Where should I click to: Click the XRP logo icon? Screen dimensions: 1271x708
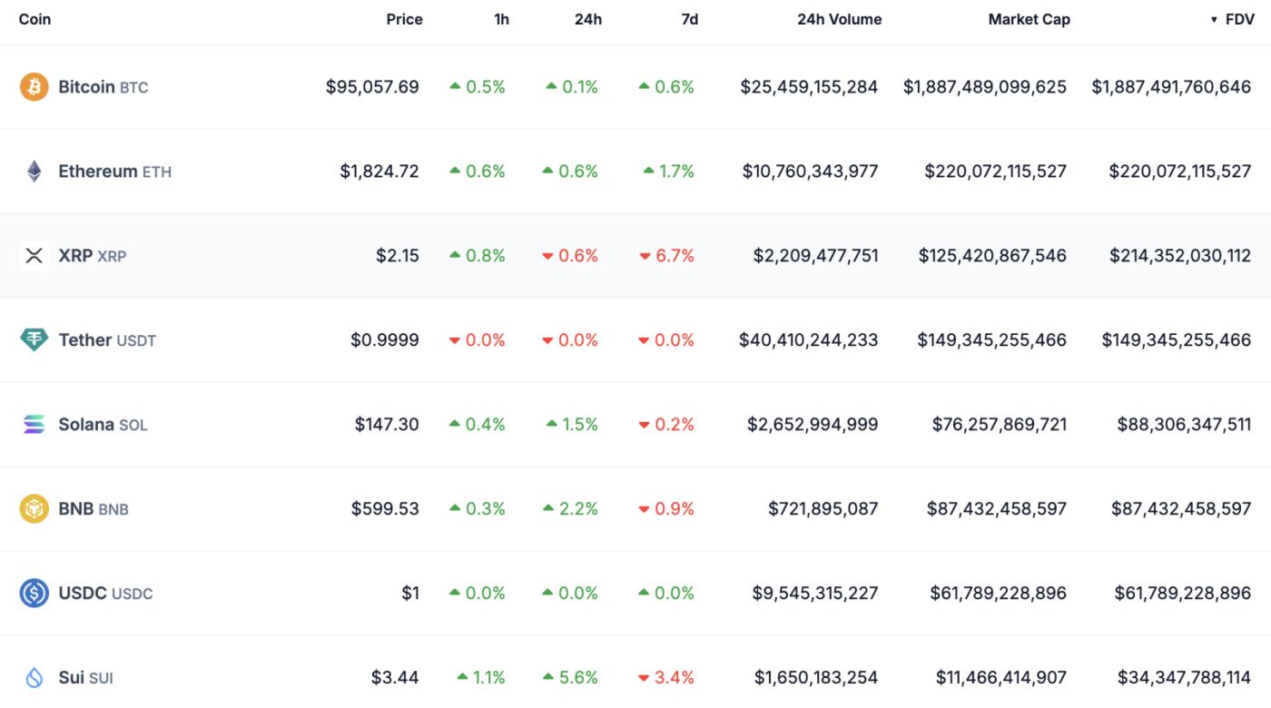pyautogui.click(x=34, y=256)
